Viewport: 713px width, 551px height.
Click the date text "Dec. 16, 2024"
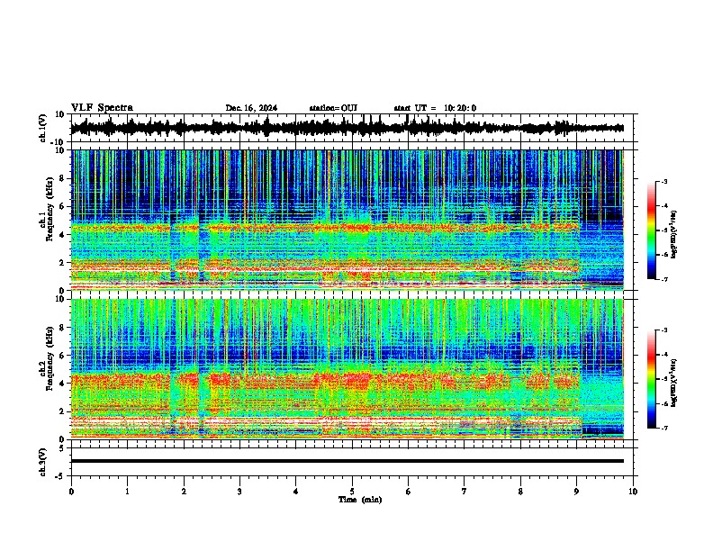point(251,108)
